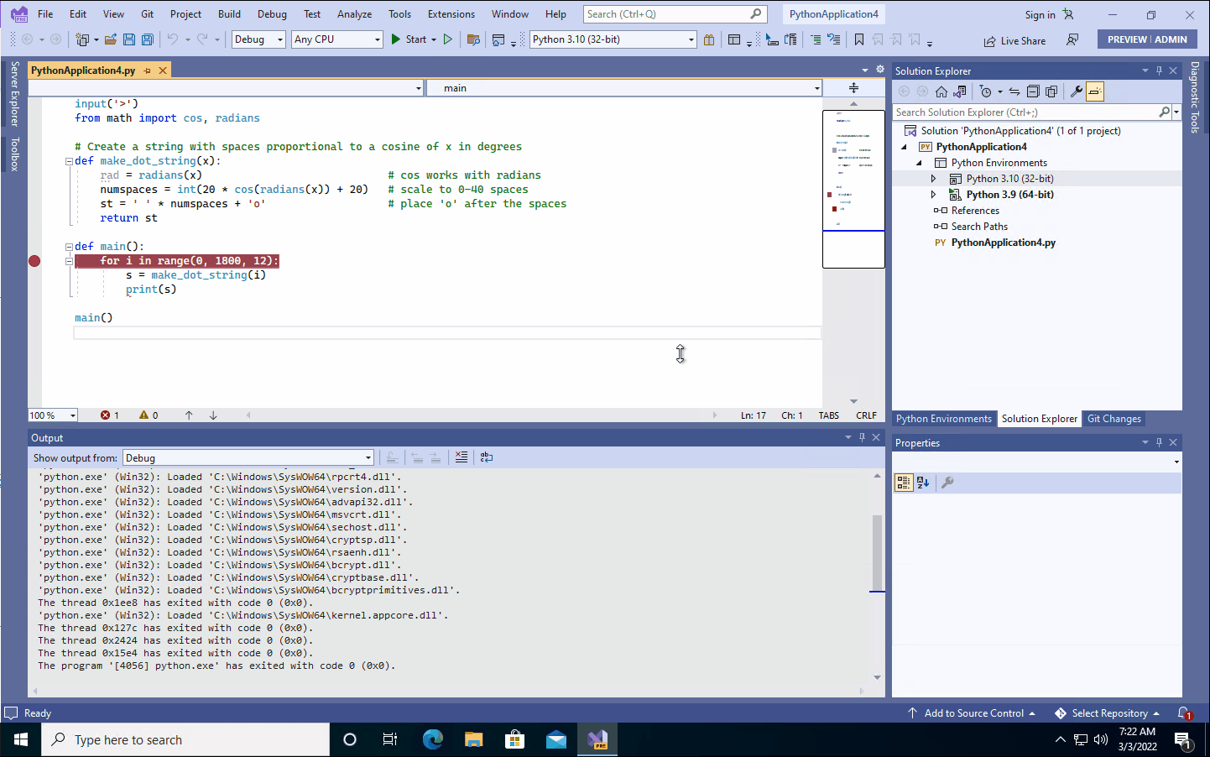Click the Save All icon in the toolbar
This screenshot has width=1210, height=757.
147,39
